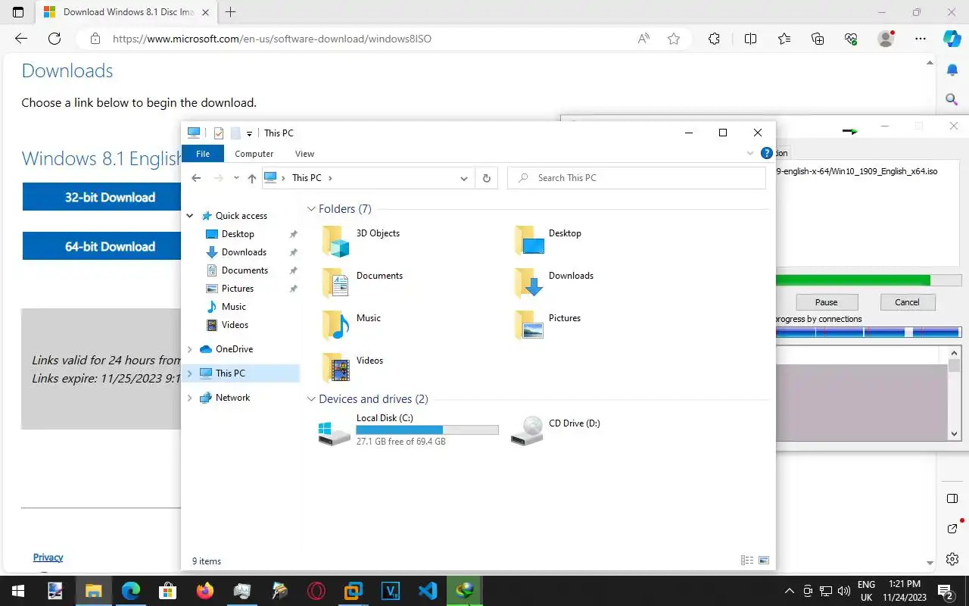The height and width of the screenshot is (606, 969).
Task: Open Edge sidebar settings gear
Action: (x=952, y=559)
